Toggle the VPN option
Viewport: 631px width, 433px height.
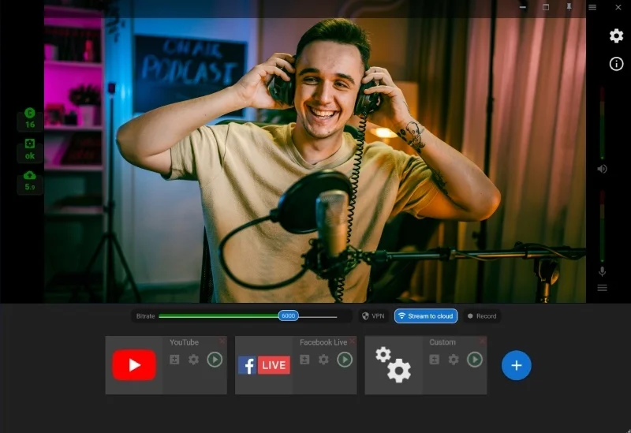coord(372,316)
